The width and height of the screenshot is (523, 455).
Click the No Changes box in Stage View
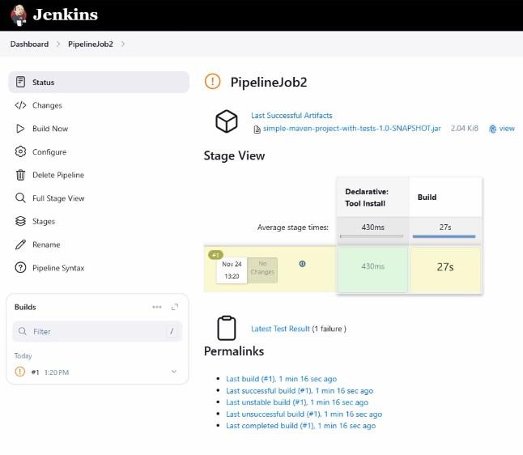(262, 270)
